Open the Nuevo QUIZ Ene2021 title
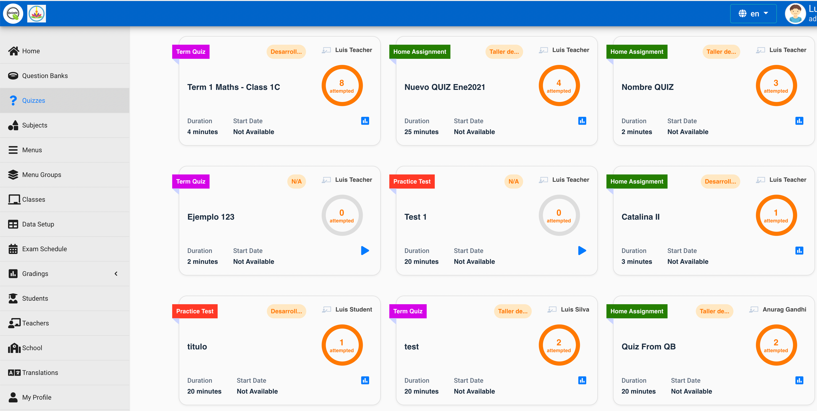Screen dimensions: 817x411 click(445, 87)
